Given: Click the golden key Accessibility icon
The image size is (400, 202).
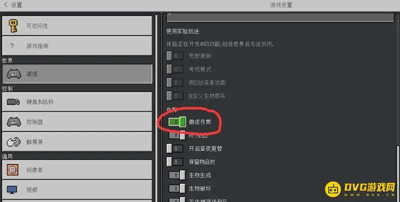Looking at the screenshot, I should click(x=13, y=26).
